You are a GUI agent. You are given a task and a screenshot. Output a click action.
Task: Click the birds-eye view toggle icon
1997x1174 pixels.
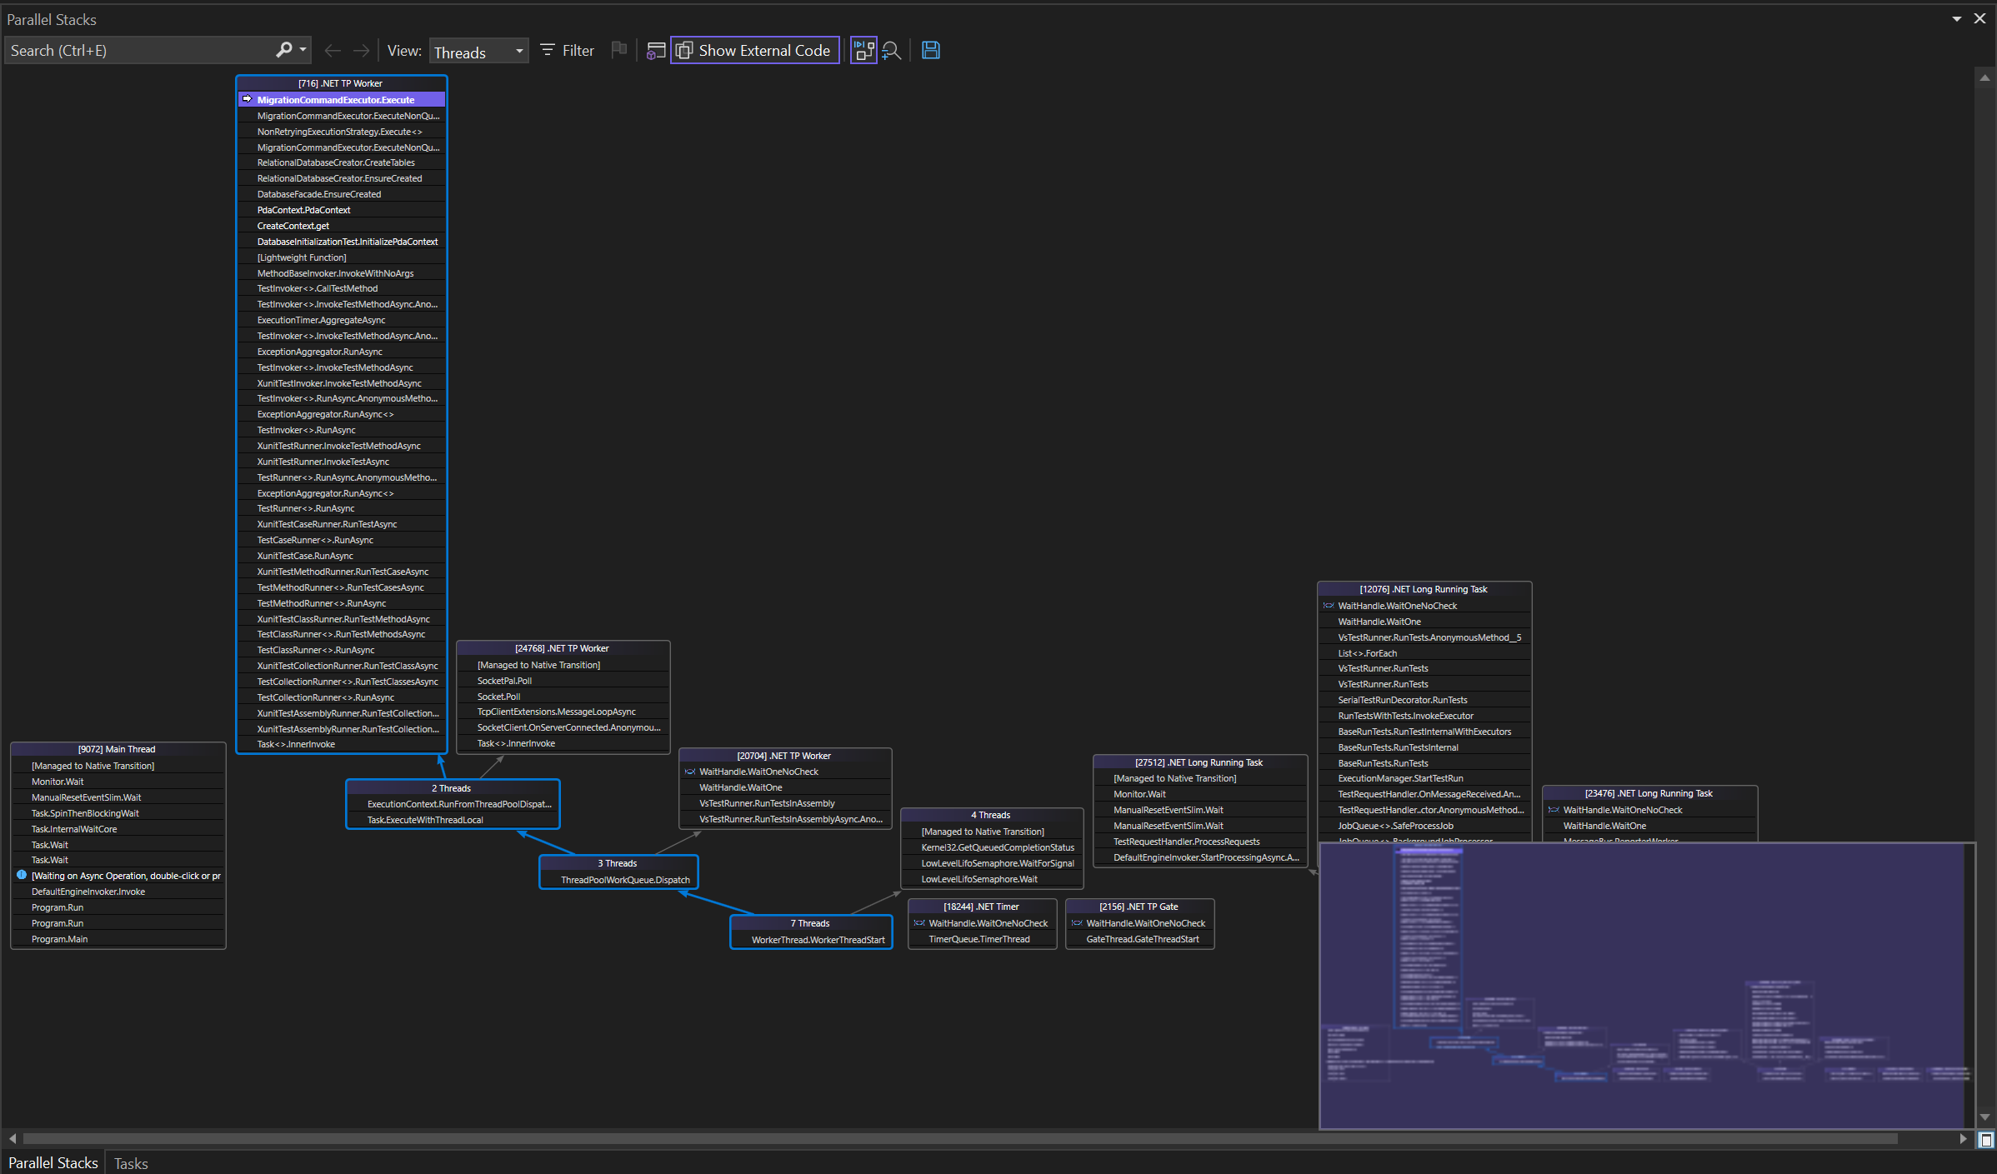point(1986,1140)
